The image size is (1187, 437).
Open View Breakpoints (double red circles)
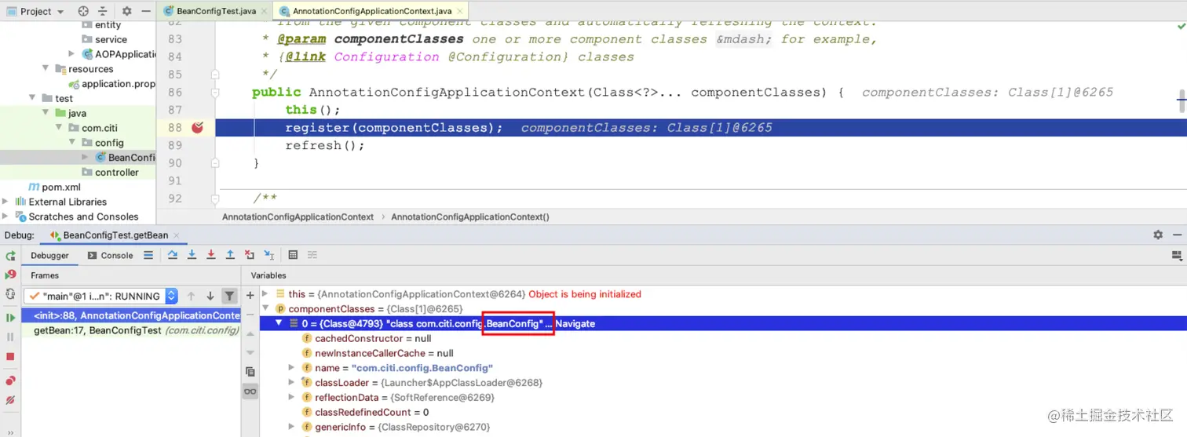[x=10, y=381]
